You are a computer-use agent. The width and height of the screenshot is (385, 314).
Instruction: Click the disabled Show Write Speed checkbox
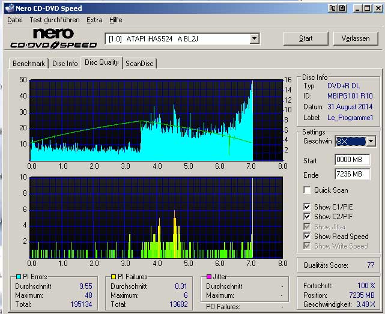(x=307, y=246)
